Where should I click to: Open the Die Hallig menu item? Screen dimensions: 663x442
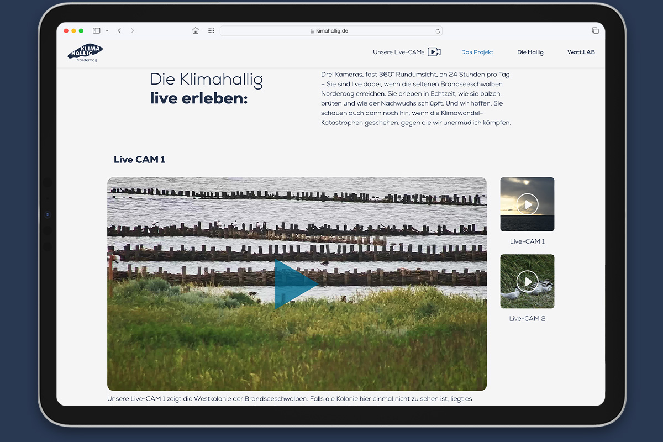[530, 52]
